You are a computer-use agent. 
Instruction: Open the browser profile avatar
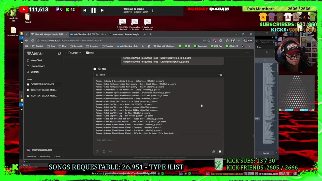233,40
